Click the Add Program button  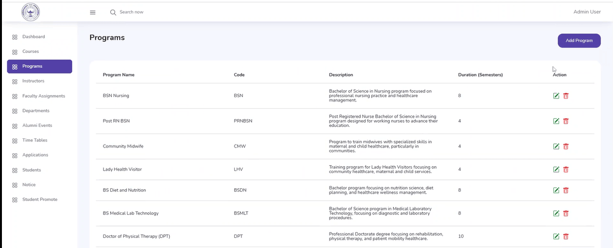579,41
